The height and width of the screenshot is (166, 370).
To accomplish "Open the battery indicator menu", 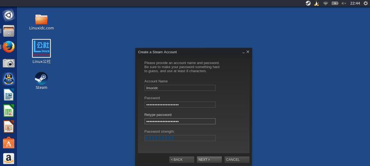I will pyautogui.click(x=335, y=3).
